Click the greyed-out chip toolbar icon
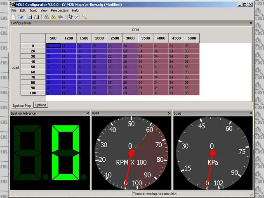264x198 pixels. tap(61, 17)
